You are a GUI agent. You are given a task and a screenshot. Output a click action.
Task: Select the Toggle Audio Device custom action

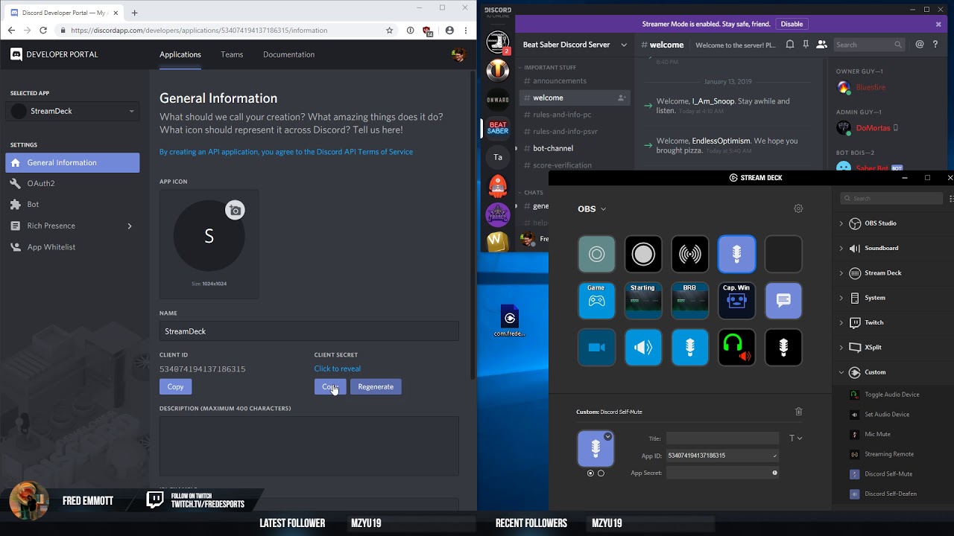[x=892, y=395]
